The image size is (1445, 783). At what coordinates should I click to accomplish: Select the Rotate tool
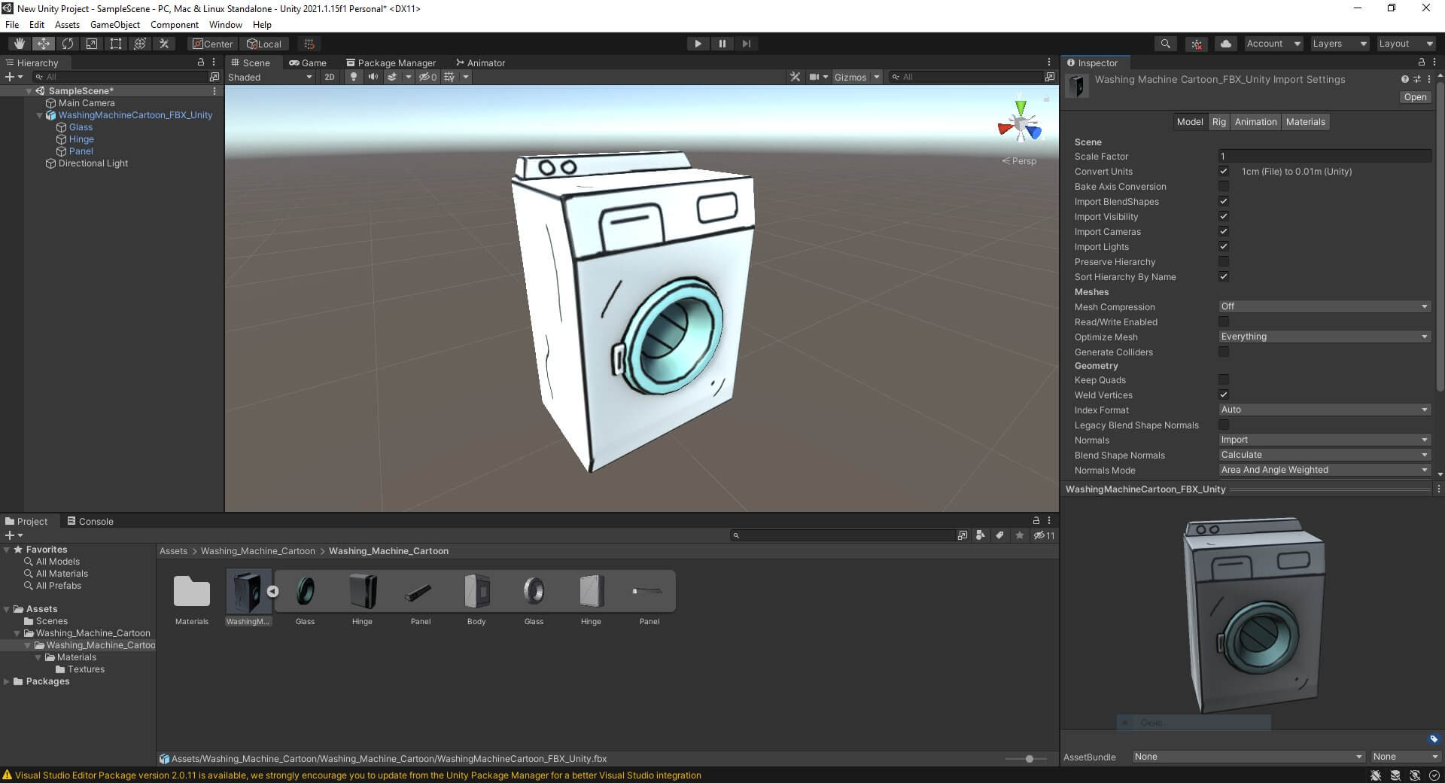click(67, 44)
